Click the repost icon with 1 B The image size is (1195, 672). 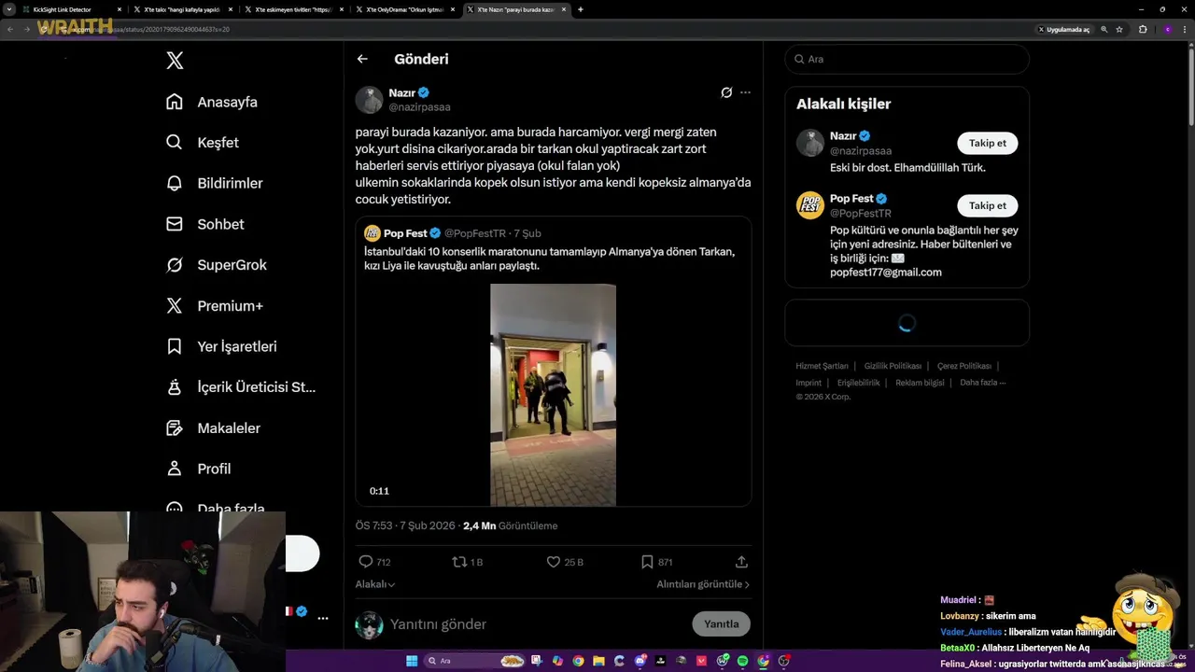459,562
